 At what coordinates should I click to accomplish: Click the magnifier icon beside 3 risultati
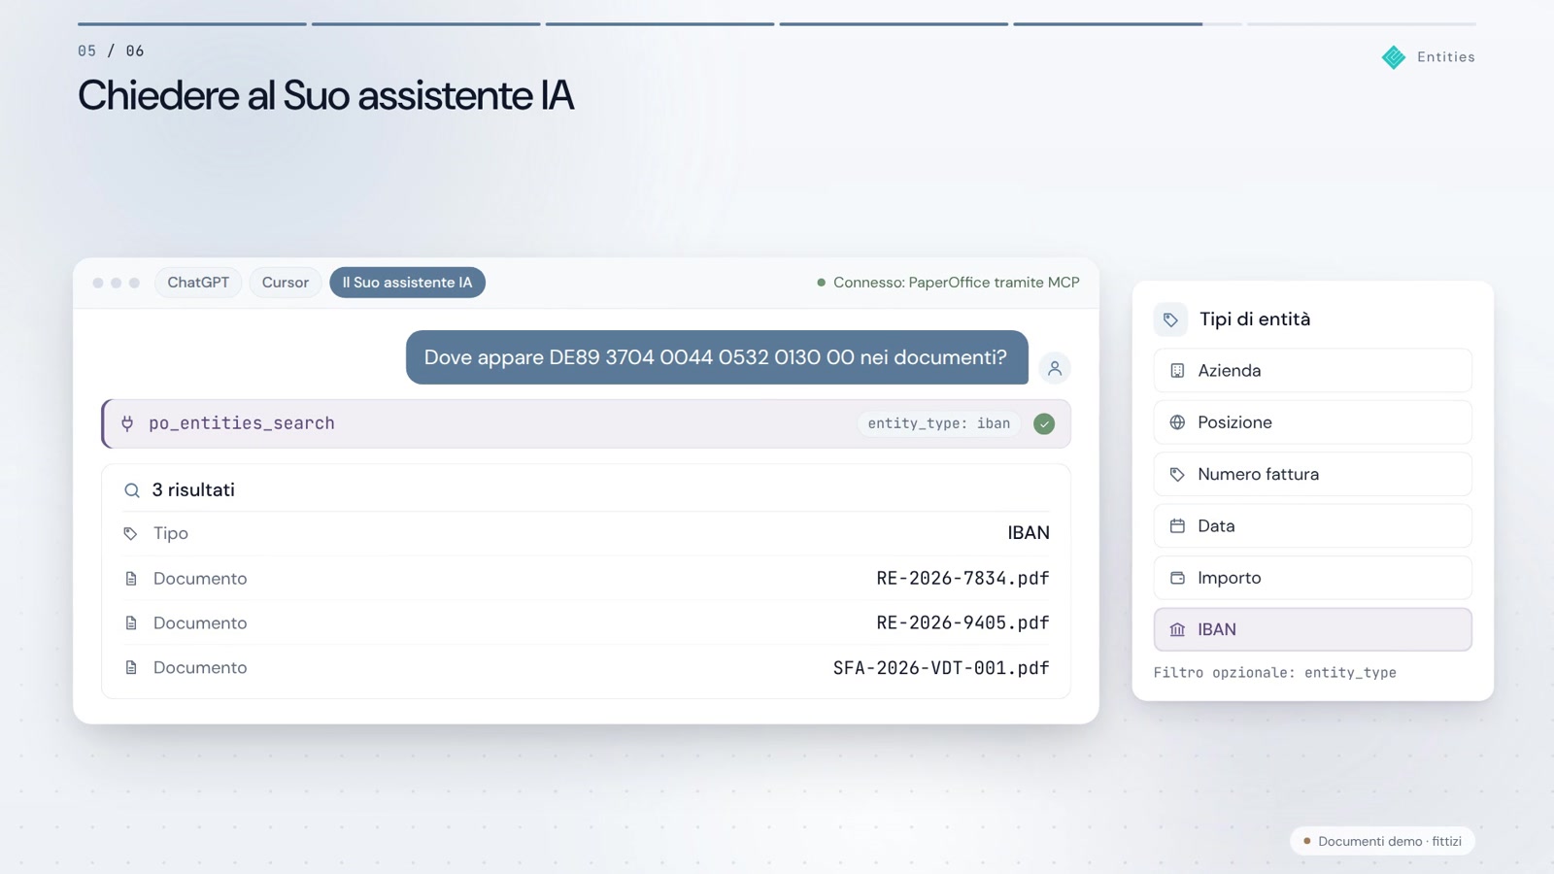[132, 490]
